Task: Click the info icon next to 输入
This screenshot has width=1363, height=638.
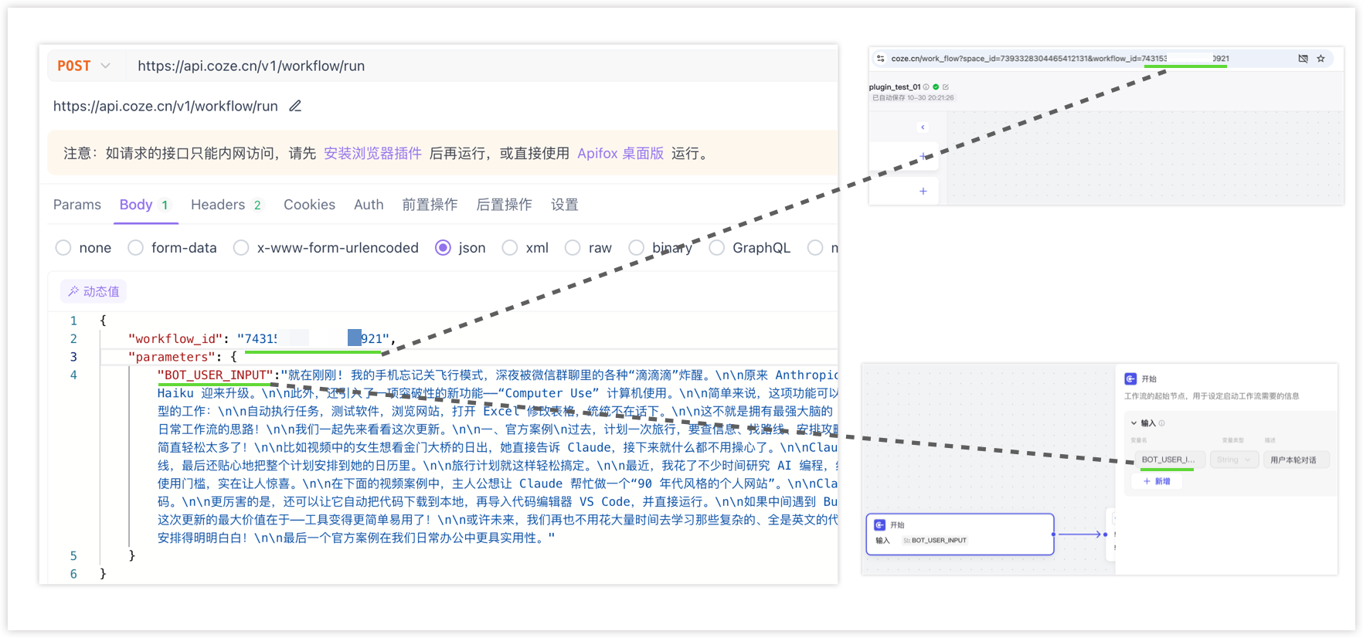Action: click(1161, 423)
